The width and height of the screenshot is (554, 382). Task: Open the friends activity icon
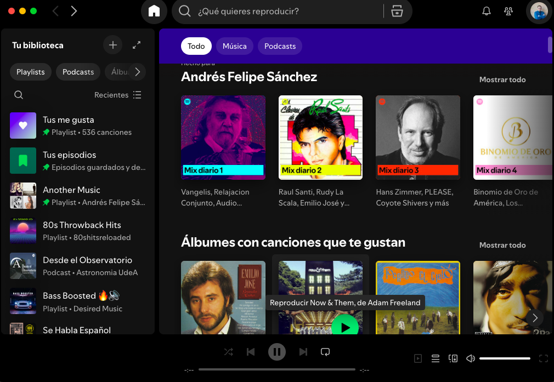508,12
